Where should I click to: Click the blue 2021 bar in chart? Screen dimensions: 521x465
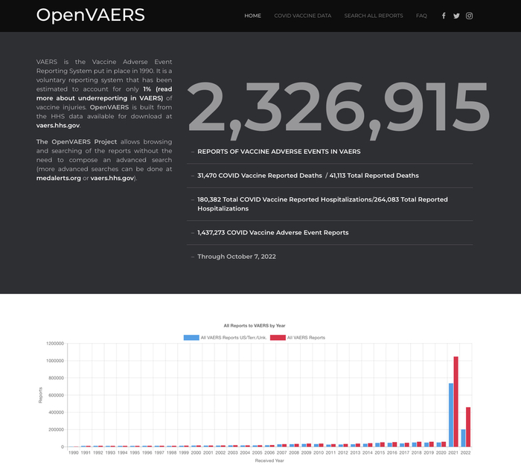(451, 415)
